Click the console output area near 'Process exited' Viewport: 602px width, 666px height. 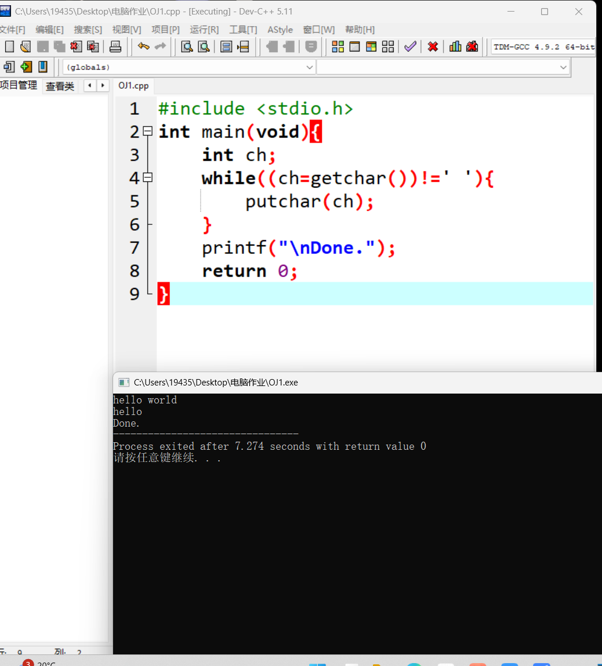tap(269, 446)
